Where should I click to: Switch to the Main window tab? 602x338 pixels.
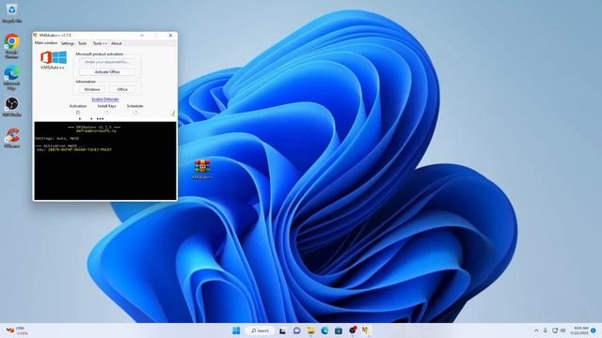[46, 43]
